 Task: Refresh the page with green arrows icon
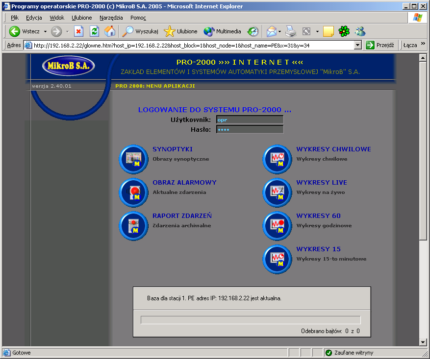(94, 31)
